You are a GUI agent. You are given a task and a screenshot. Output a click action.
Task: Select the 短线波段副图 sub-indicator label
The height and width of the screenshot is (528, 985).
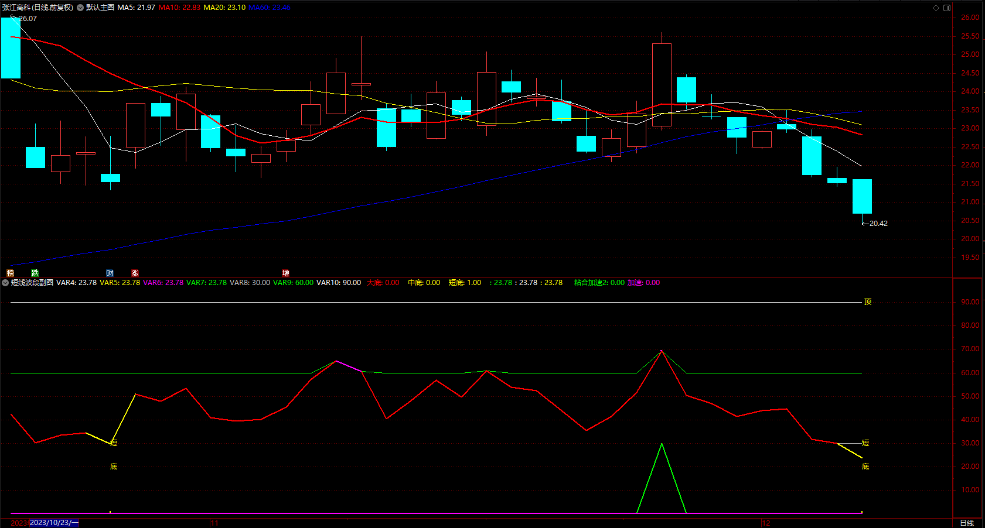point(32,283)
